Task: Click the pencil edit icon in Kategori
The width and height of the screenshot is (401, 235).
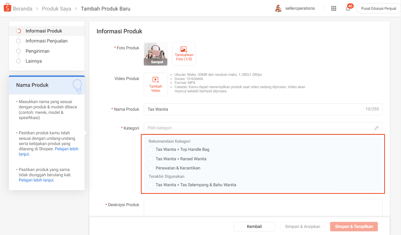Action: 376,128
